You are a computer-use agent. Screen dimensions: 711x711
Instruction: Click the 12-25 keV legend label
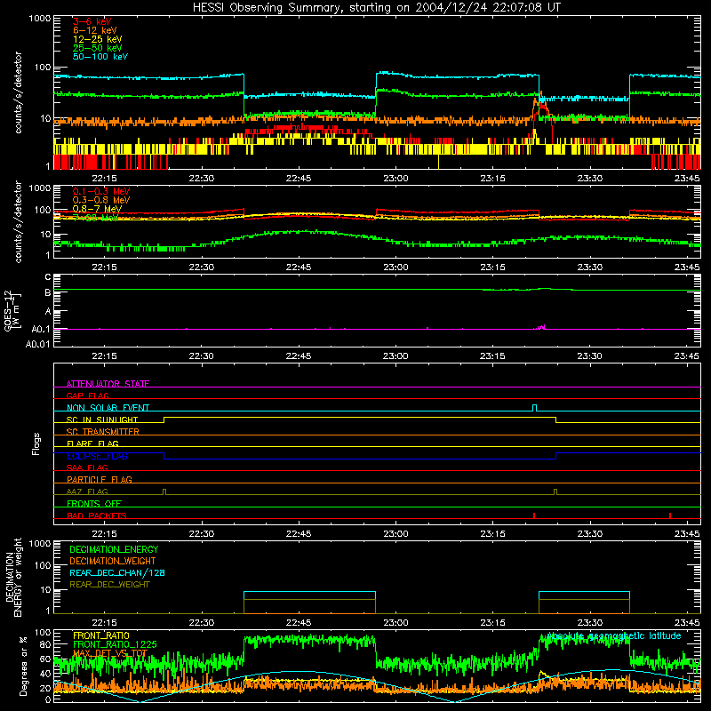pyautogui.click(x=97, y=39)
